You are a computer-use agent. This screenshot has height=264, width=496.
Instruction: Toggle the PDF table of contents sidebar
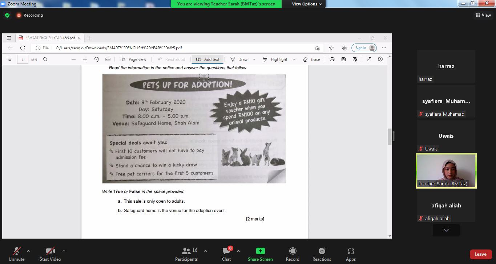coord(9,59)
